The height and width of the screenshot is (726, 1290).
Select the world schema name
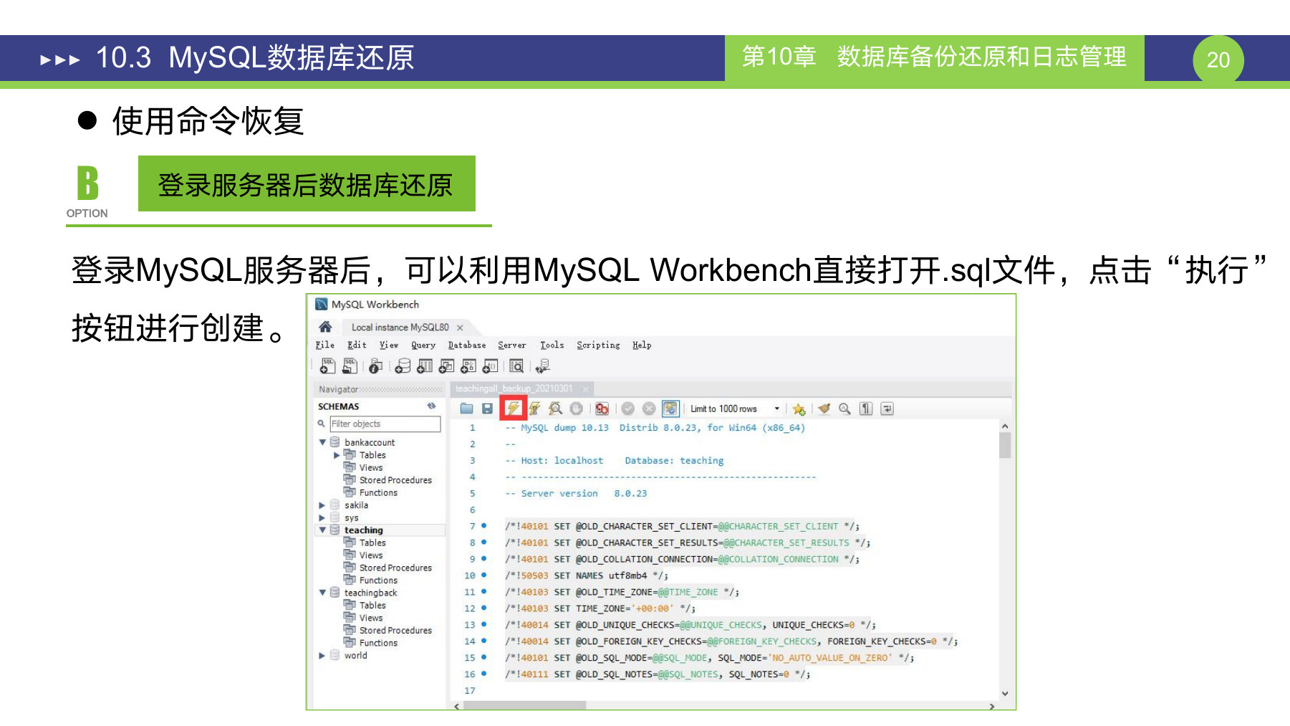click(x=355, y=656)
